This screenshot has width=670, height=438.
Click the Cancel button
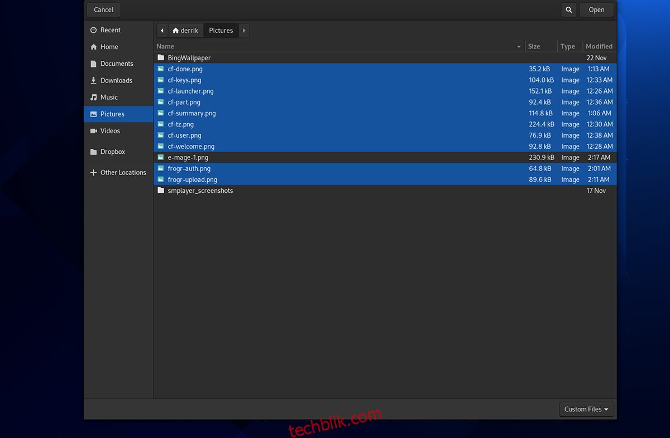(x=104, y=9)
